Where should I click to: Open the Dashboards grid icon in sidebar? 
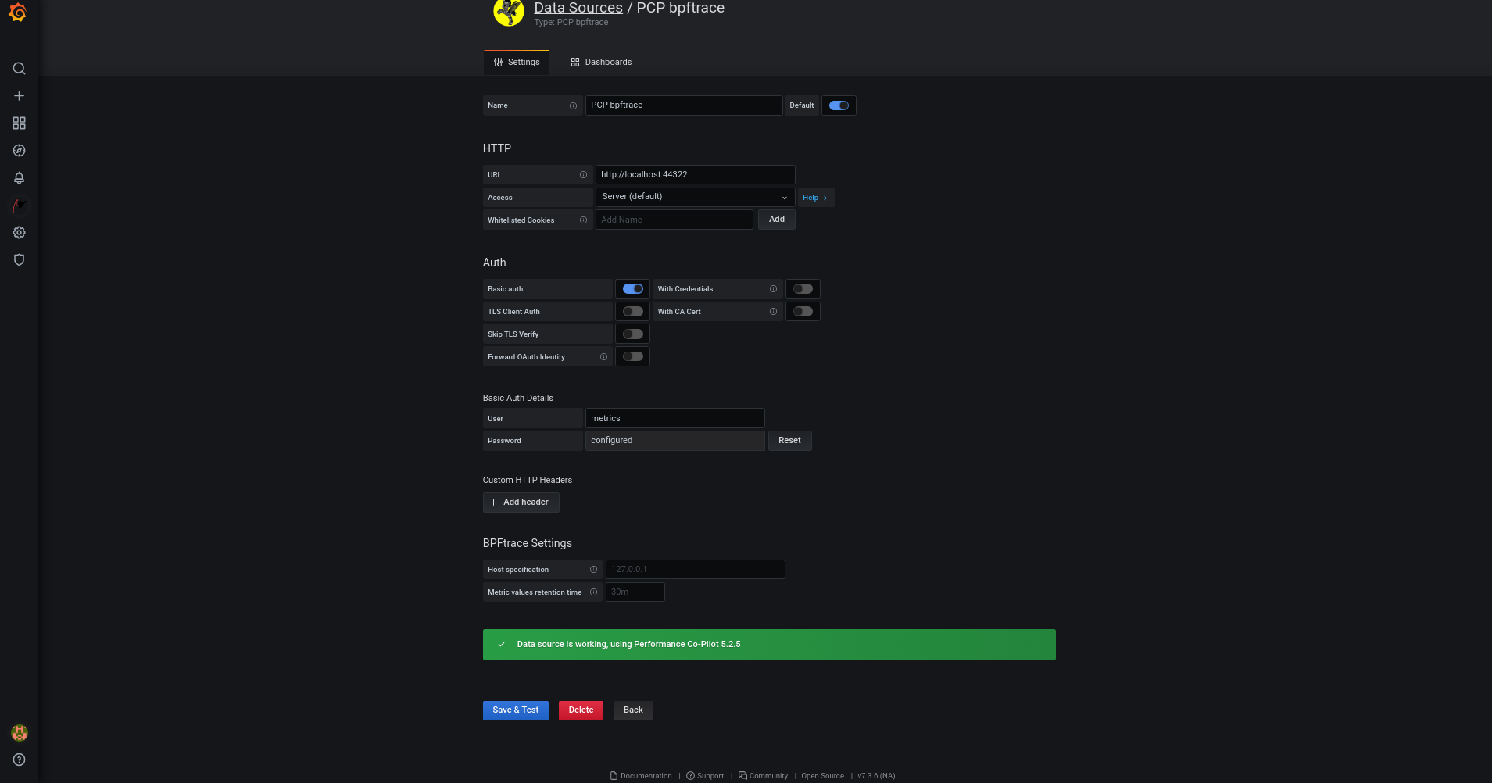pos(19,123)
